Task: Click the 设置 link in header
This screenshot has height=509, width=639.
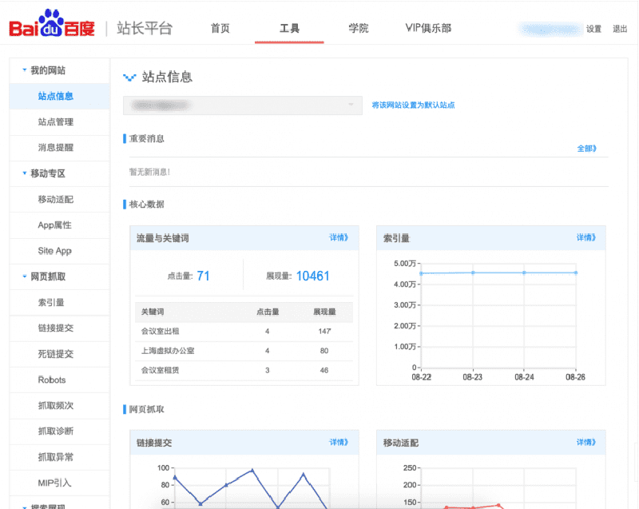Action: click(593, 29)
